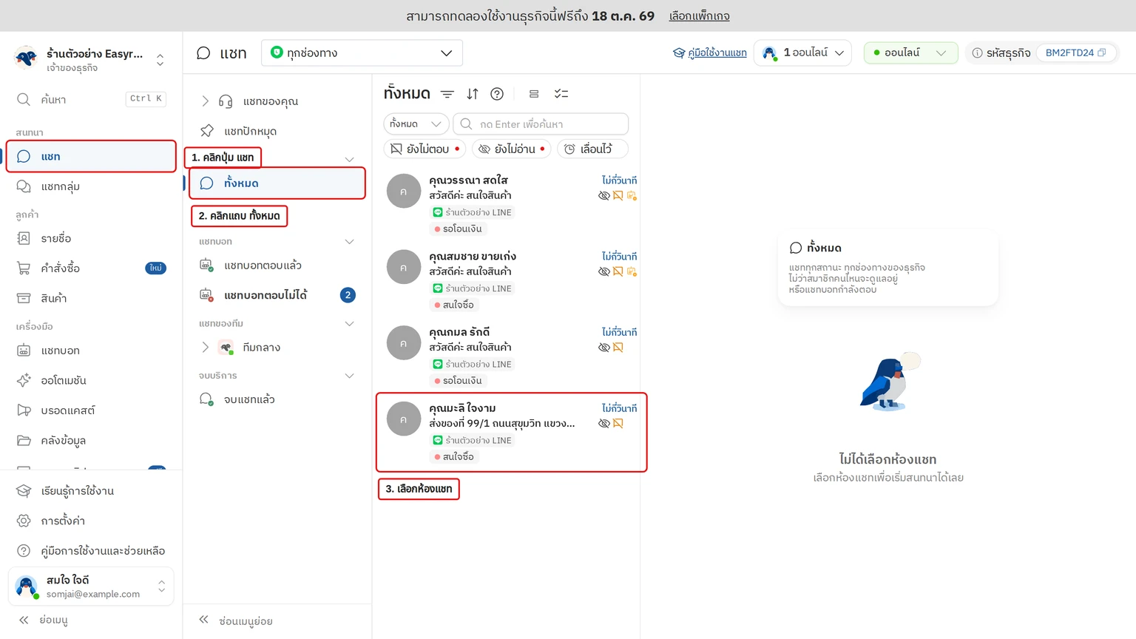This screenshot has width=1136, height=639.
Task: Toggle the เลื่อนไว้ snoozed filter
Action: [x=592, y=149]
